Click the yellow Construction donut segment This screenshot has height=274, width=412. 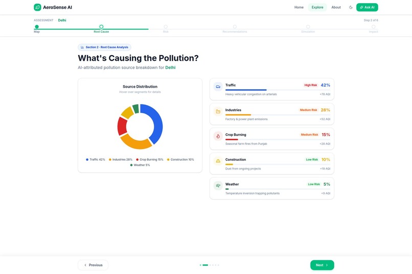point(127,112)
